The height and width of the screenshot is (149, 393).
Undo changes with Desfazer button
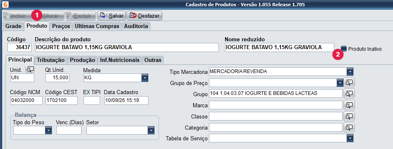[144, 16]
